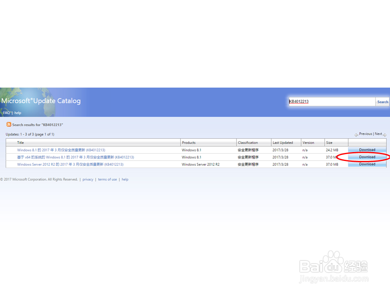The image size is (390, 292).
Task: Open Windows Server 2012 R2 update title link
Action: click(x=70, y=164)
